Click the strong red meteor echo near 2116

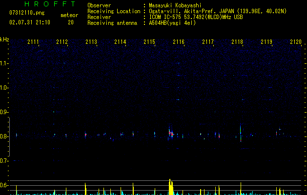171,134
